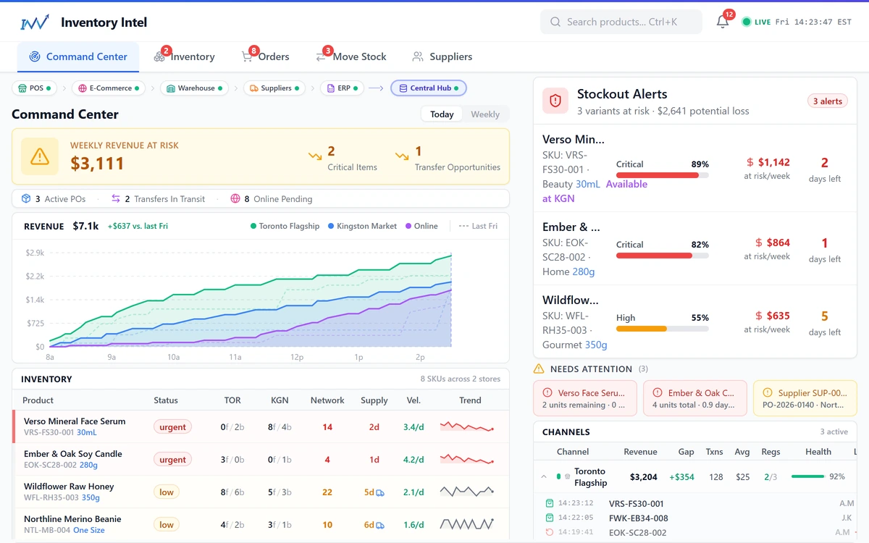
Task: Toggle Kingston Market series in chart legend
Action: tap(362, 226)
